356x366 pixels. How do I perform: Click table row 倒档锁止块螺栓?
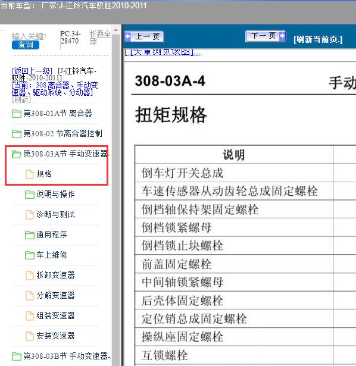coord(234,246)
